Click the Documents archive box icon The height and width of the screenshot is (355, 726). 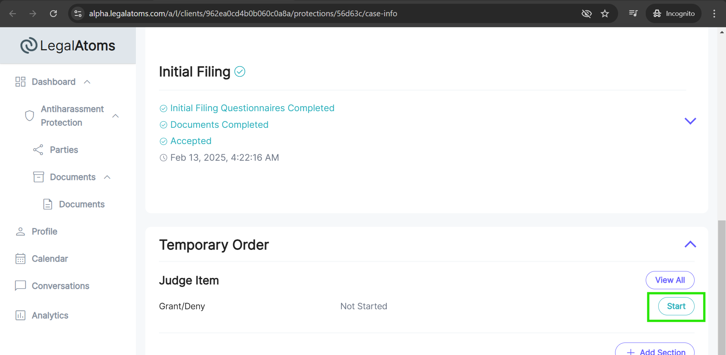pyautogui.click(x=39, y=177)
